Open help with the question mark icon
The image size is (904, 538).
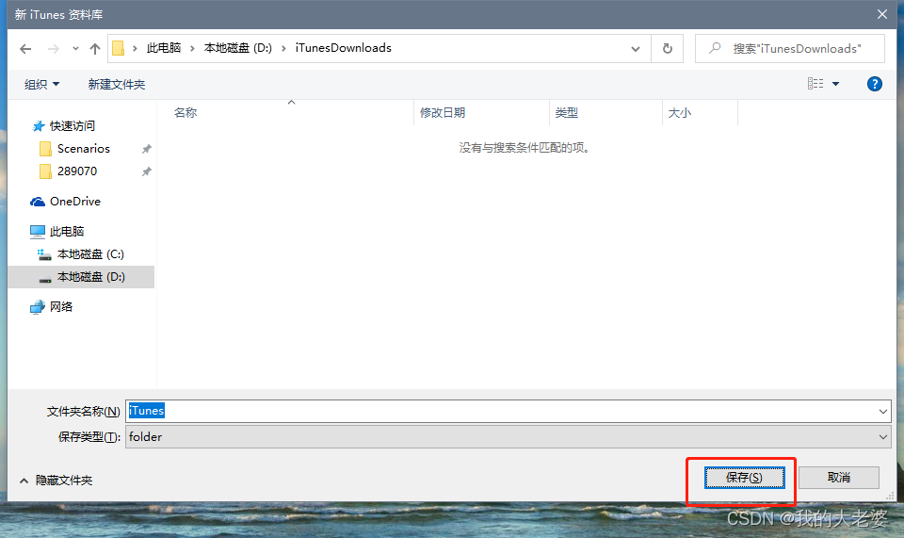pos(875,84)
